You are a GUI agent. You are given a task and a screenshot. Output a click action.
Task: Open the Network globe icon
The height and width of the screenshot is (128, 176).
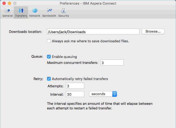(x=35, y=11)
